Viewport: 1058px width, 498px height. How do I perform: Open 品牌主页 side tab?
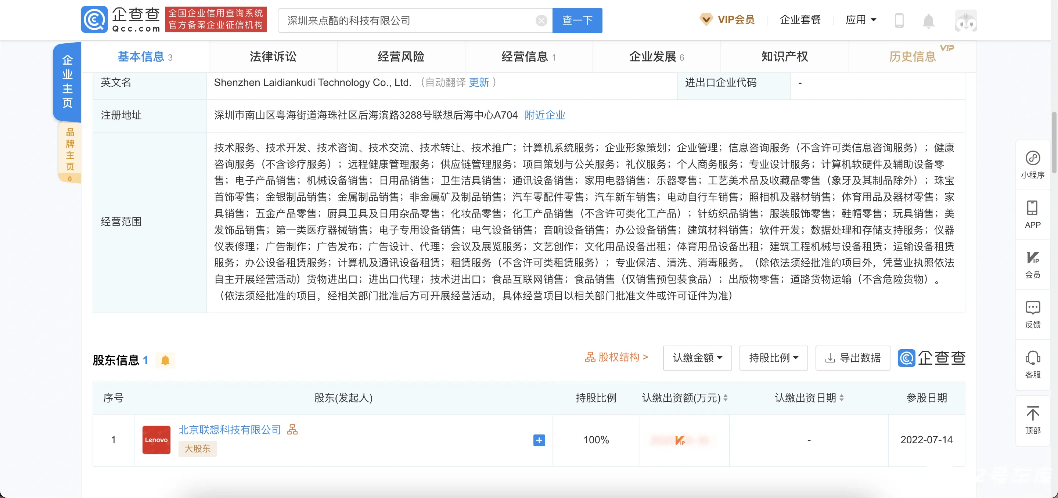[x=70, y=153]
